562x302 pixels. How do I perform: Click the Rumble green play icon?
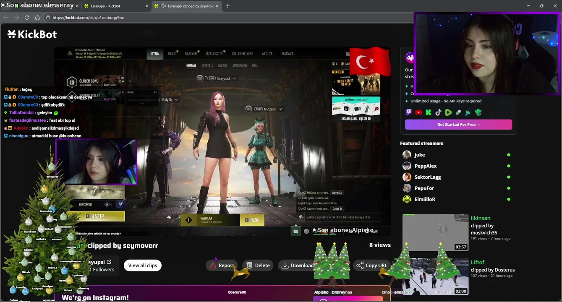(448, 112)
